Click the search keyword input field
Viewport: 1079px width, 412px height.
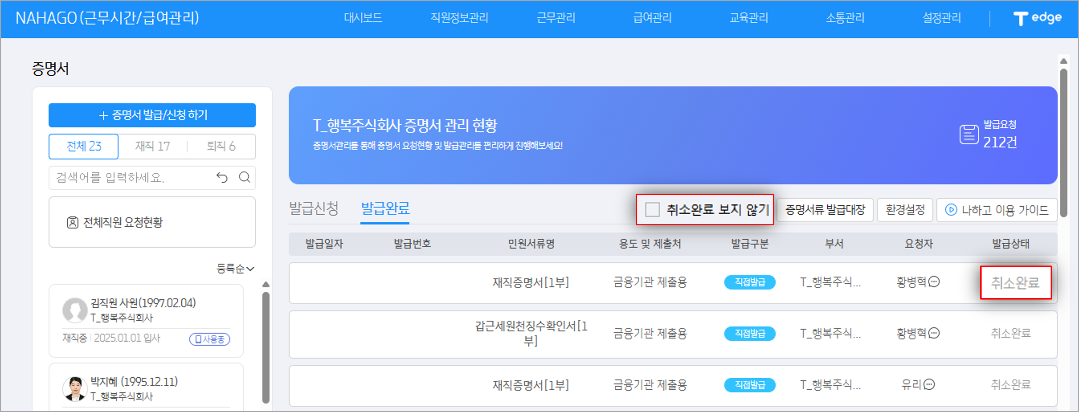(126, 178)
